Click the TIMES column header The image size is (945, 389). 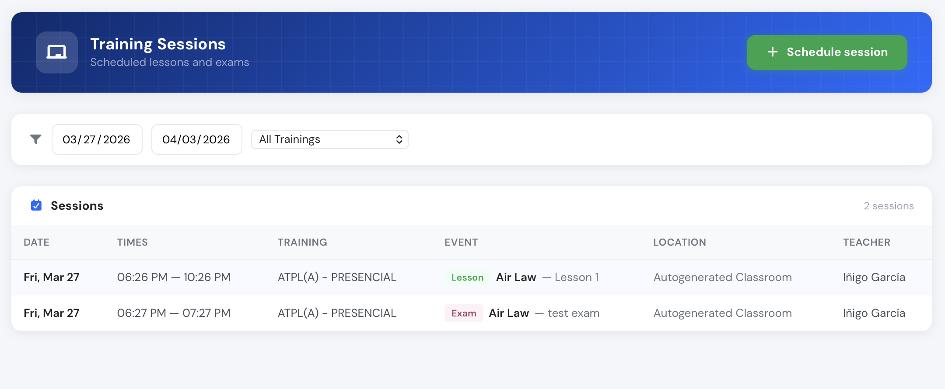[x=133, y=242]
